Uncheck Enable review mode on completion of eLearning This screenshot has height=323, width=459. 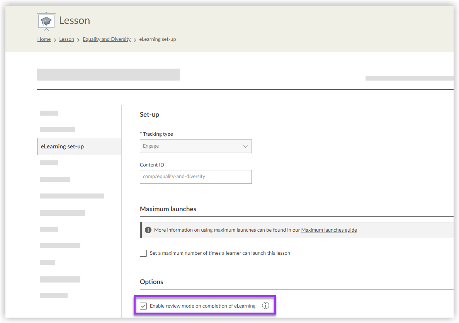[x=143, y=306]
